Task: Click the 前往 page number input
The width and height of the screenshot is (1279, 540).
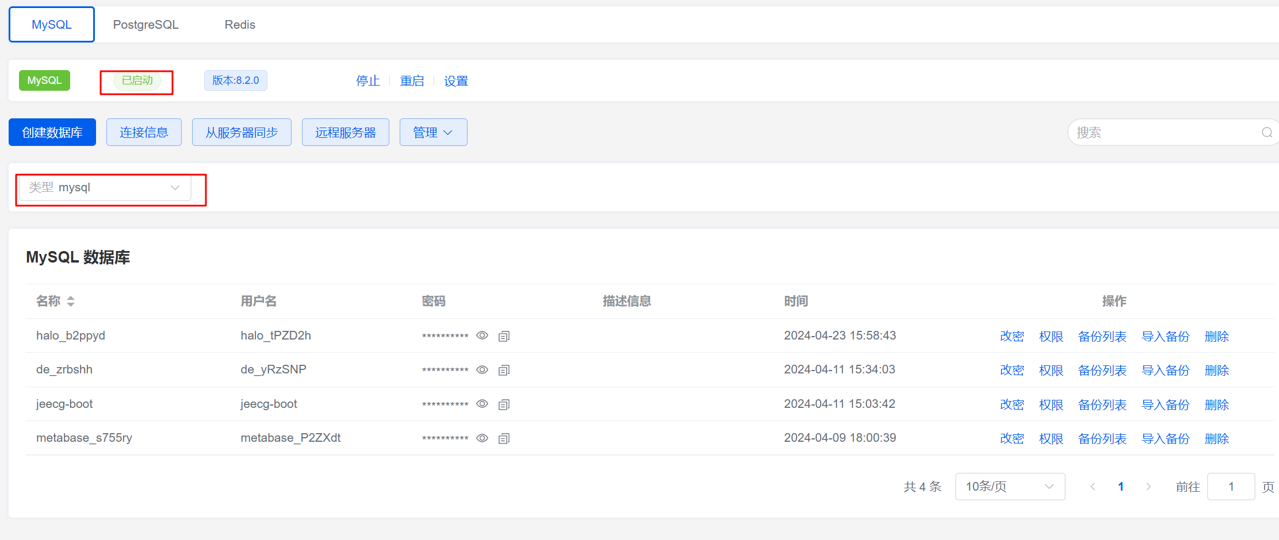Action: point(1231,487)
